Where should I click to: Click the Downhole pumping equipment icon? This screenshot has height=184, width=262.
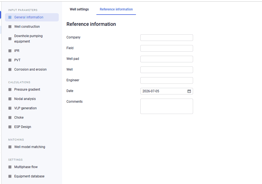coord(10,39)
